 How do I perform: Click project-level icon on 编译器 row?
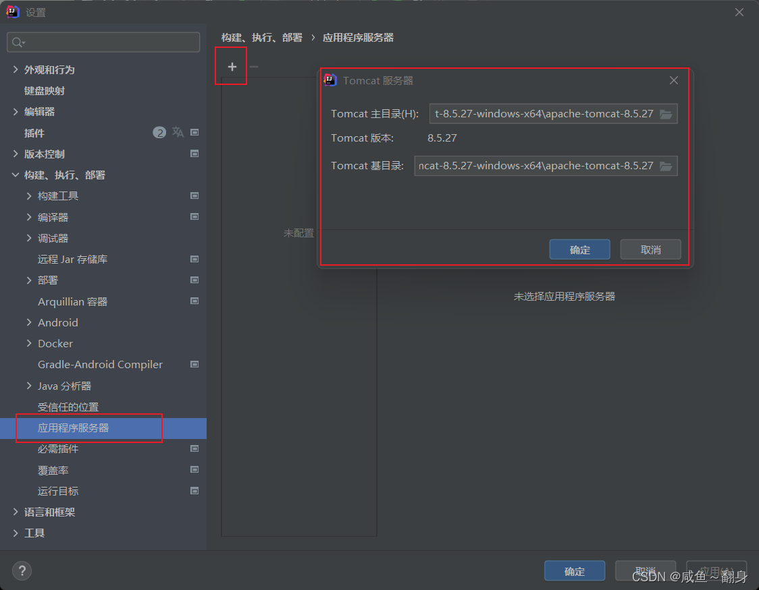click(x=194, y=216)
